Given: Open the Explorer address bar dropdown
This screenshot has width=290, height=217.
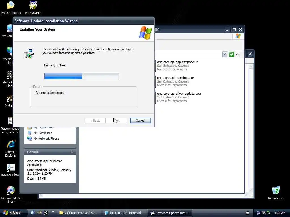Looking at the screenshot, I should tap(225, 54).
